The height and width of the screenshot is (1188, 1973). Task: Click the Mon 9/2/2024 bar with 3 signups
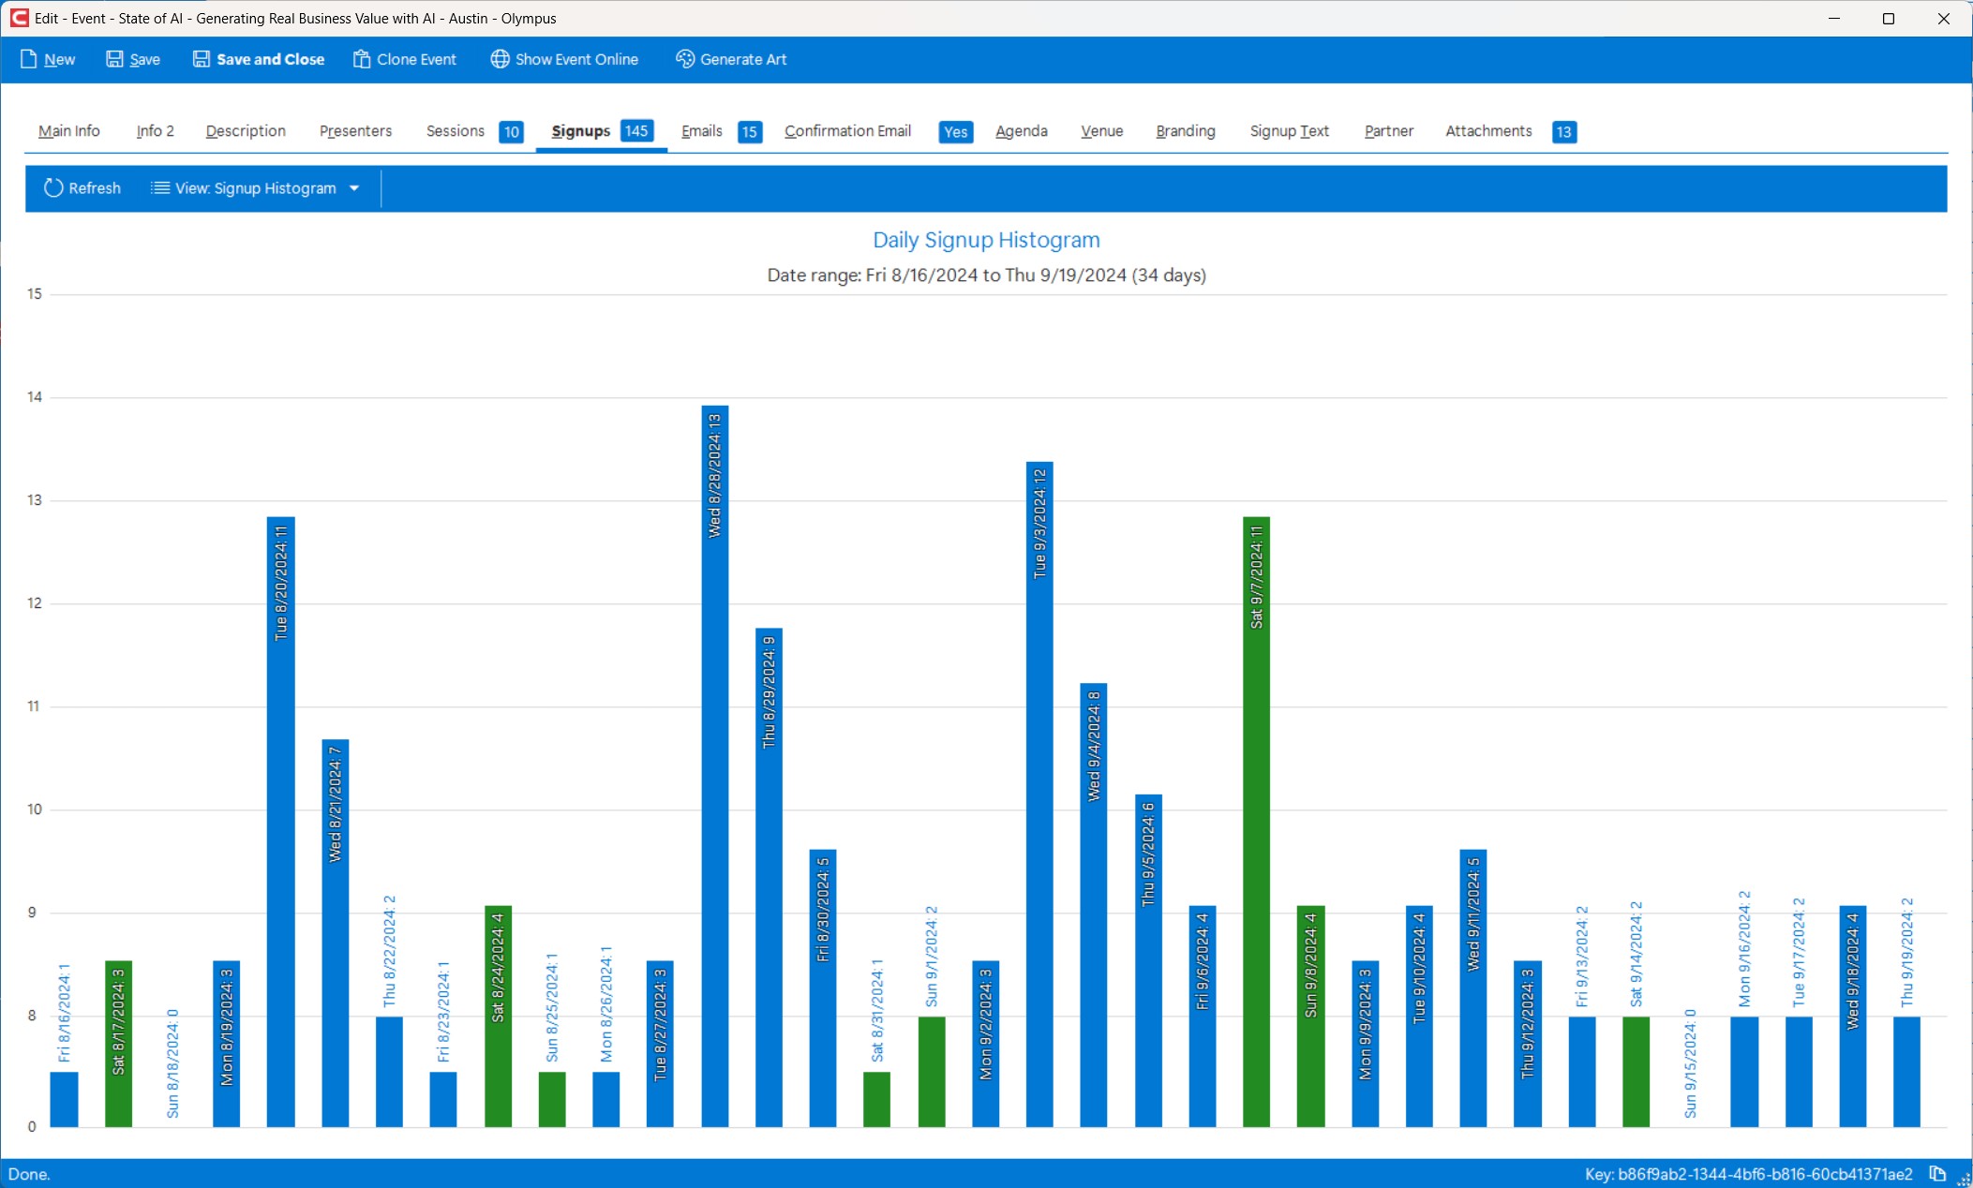[x=986, y=1044]
